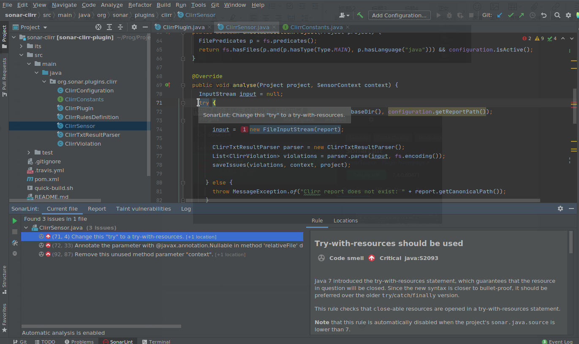Viewport: 579px width, 344px height.
Task: Hide the SonarLint panel with minus icon
Action: pyautogui.click(x=571, y=209)
